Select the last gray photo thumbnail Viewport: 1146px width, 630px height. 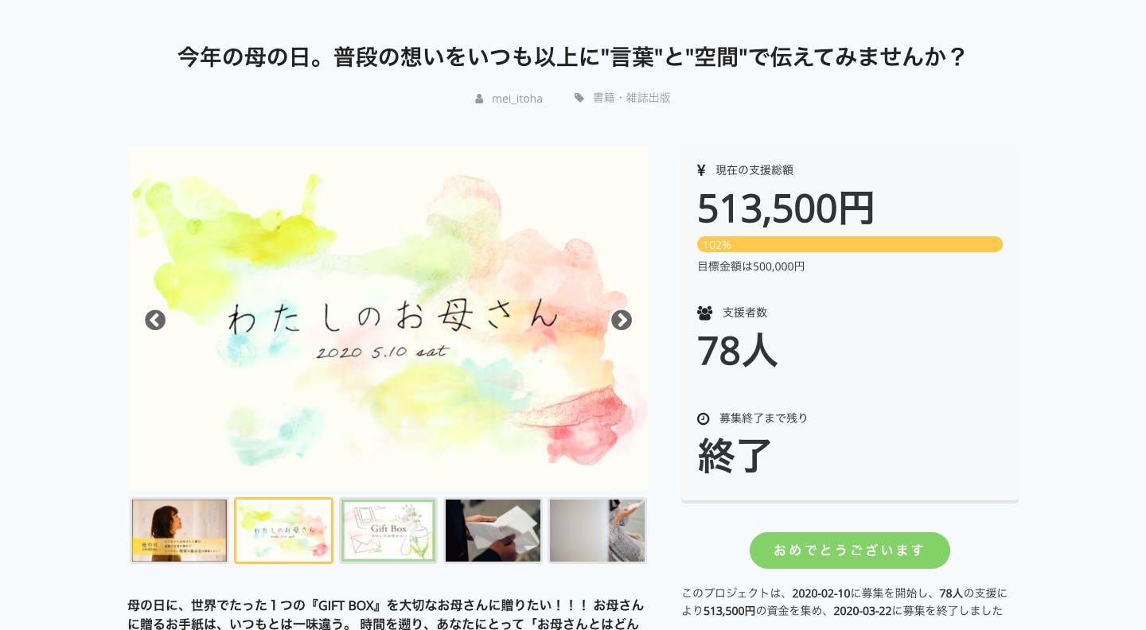click(597, 531)
